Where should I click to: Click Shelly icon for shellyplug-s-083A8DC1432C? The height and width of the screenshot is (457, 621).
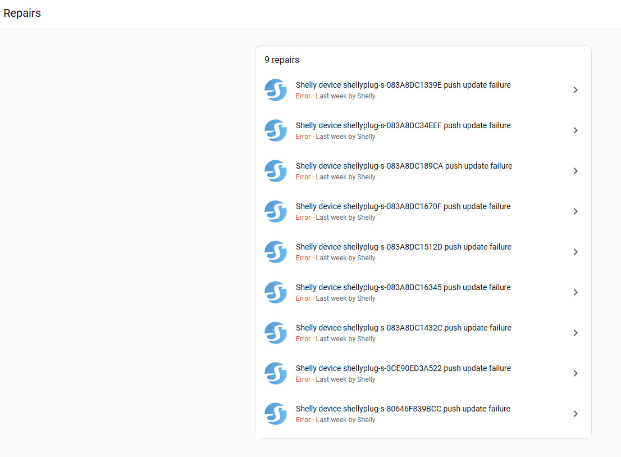[x=276, y=333]
